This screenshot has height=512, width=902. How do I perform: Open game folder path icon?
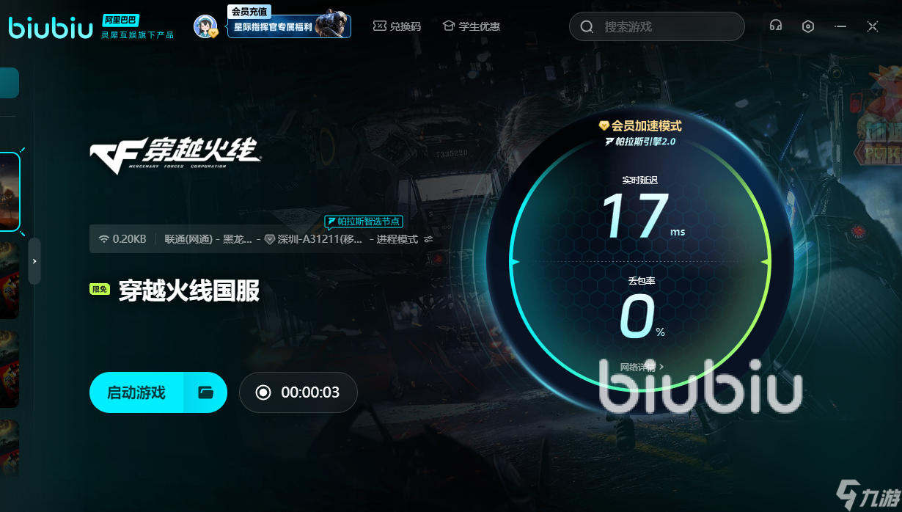[205, 392]
